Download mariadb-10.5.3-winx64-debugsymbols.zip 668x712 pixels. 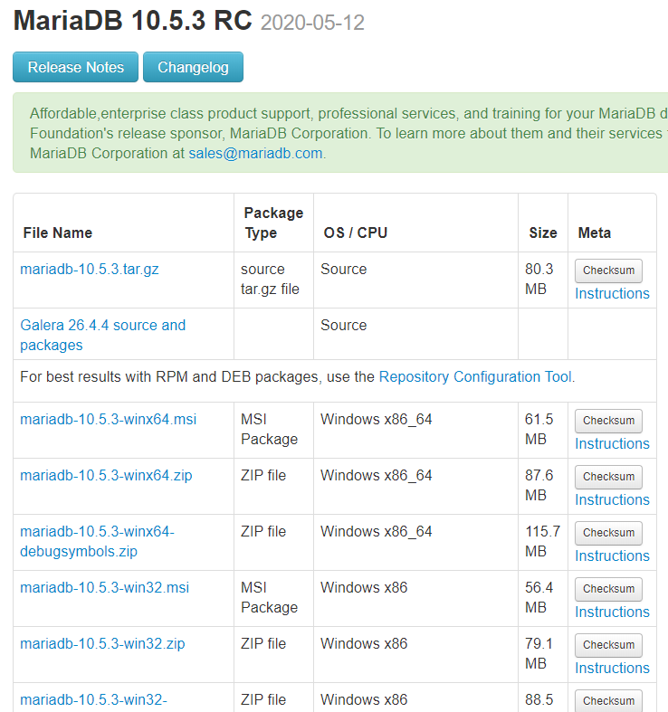pos(97,541)
